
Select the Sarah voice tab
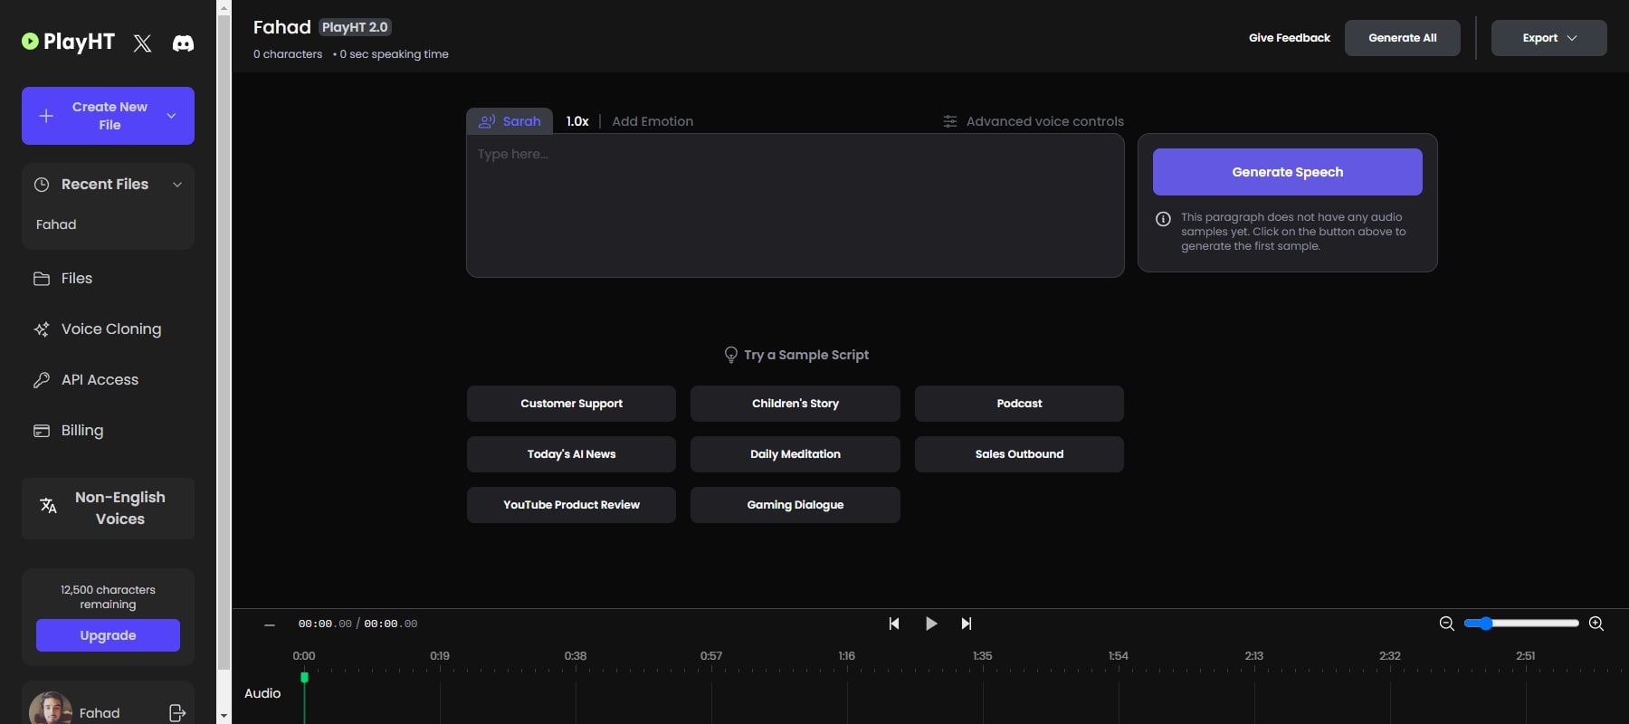pos(510,121)
